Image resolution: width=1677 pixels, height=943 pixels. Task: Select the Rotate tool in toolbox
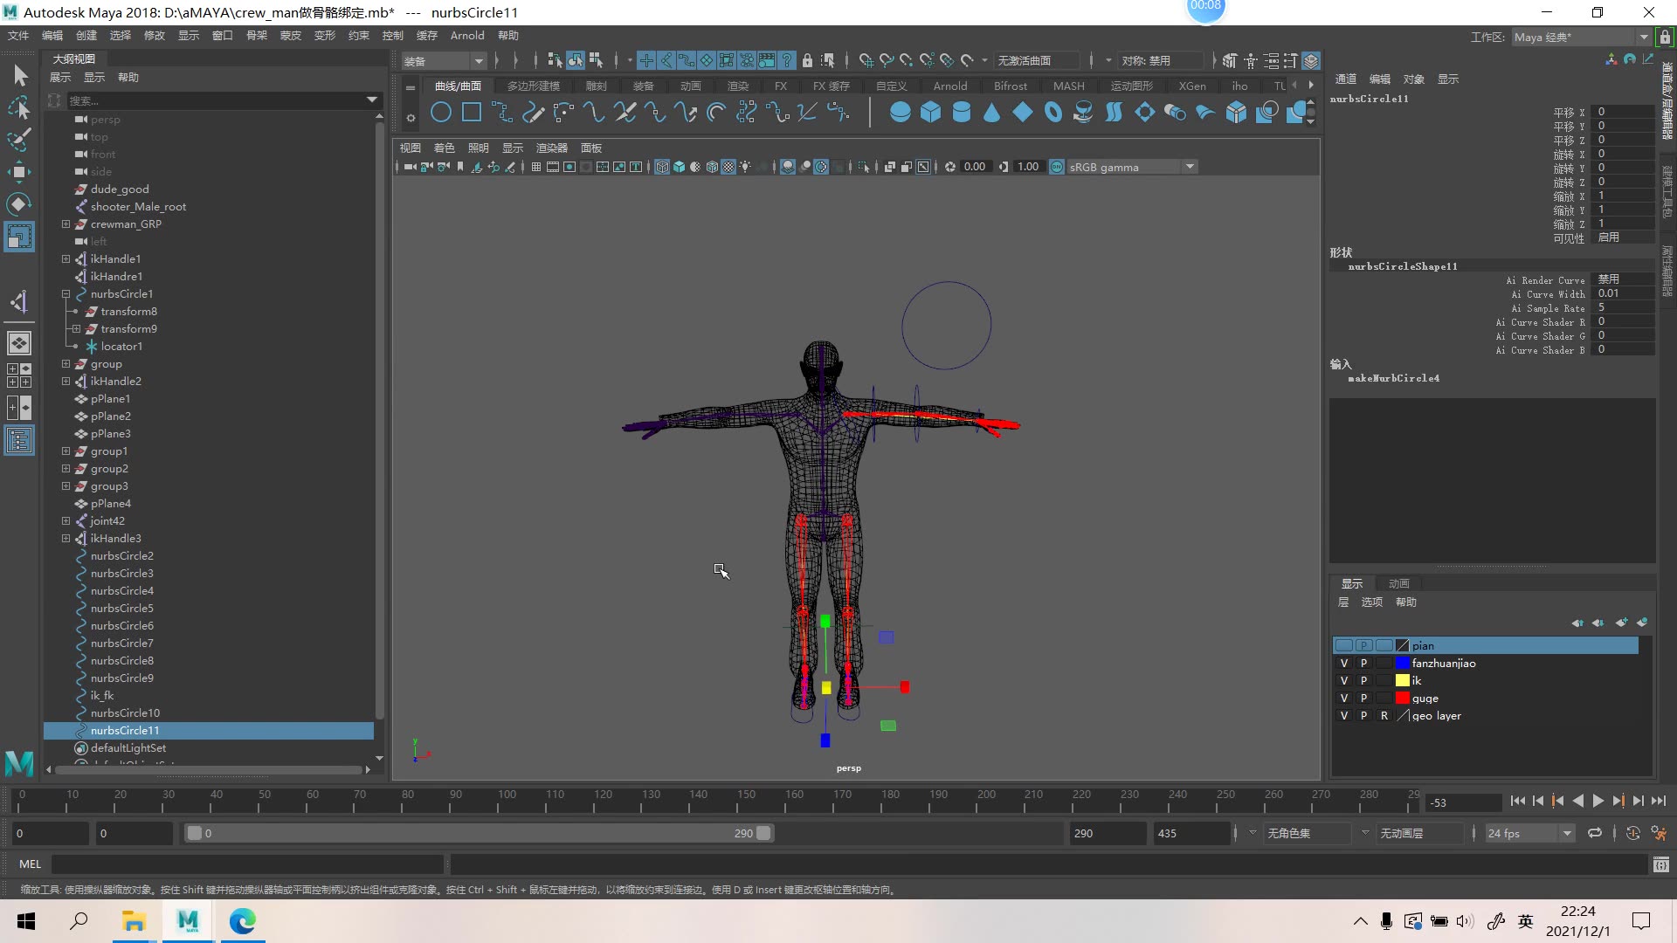(x=19, y=204)
